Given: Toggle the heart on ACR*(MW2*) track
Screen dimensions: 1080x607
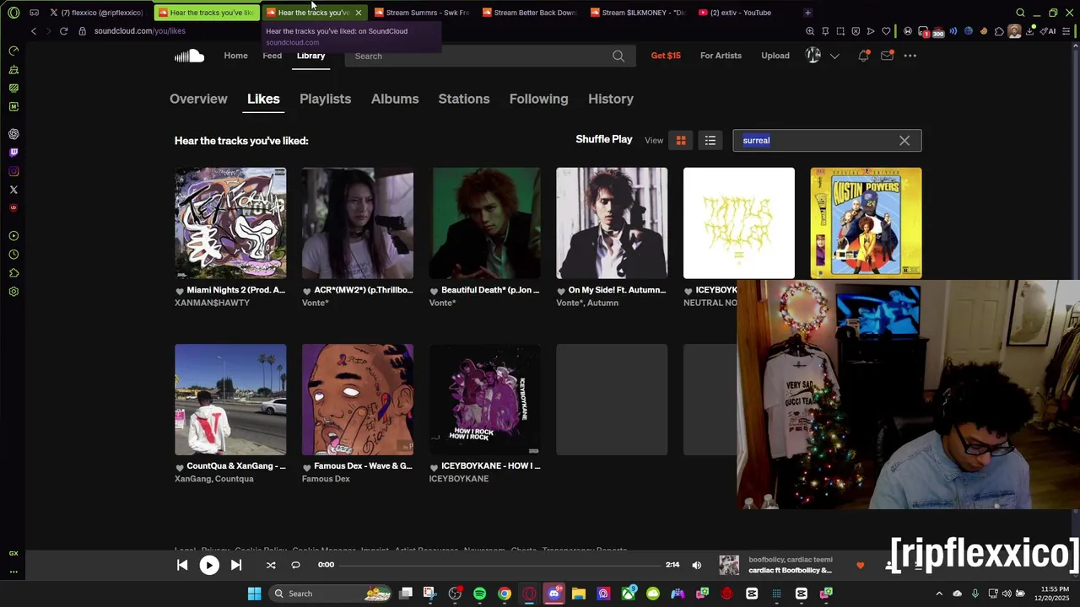Looking at the screenshot, I should 306,291.
